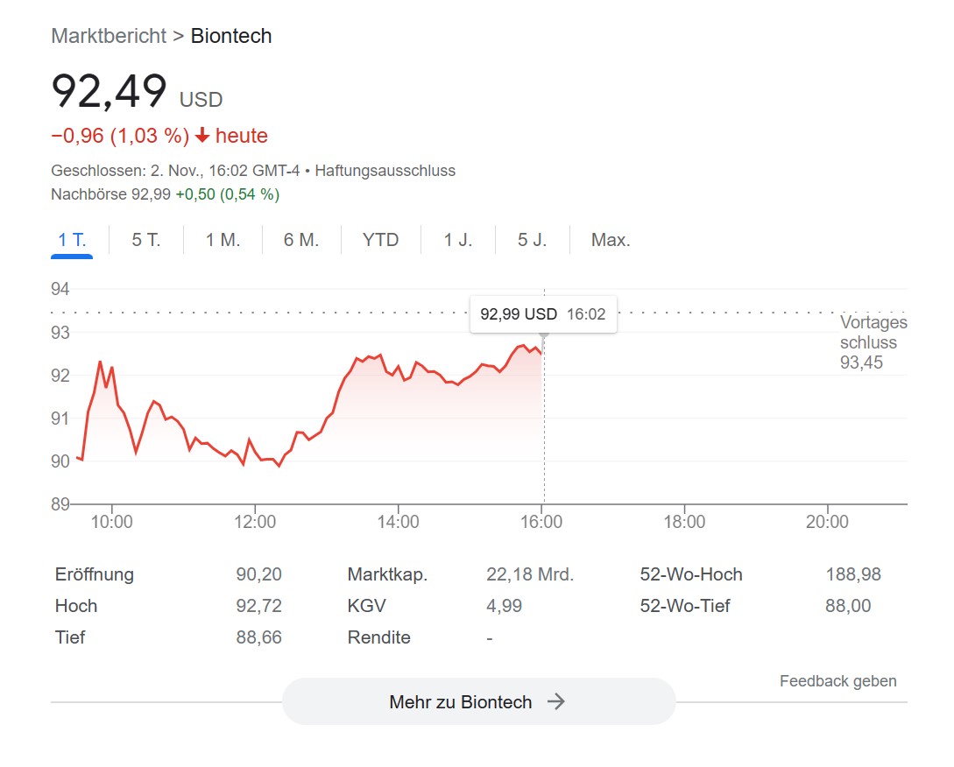Click the 12:00 time axis label

(255, 522)
